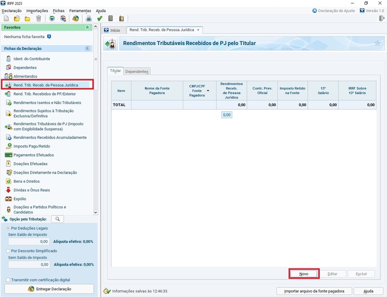Screen dimensions: 387x297
Task: Collapse the Fichas da Declaração panel
Action: point(87,49)
